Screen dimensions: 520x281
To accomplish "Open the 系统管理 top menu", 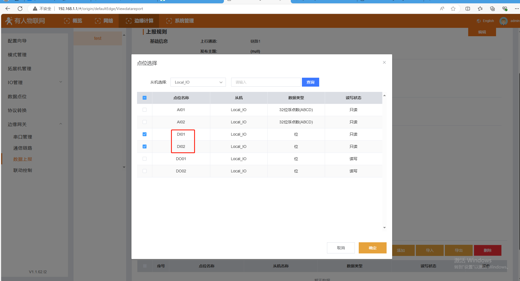I will (x=180, y=21).
